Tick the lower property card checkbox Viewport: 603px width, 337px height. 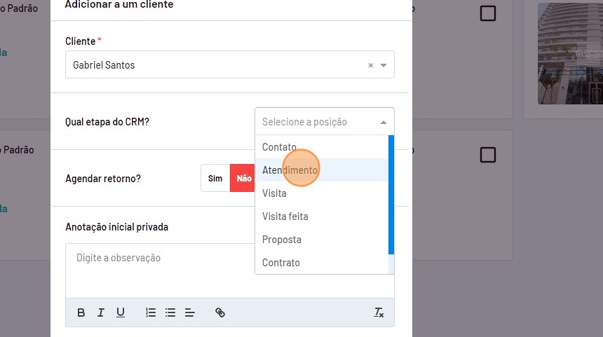487,155
